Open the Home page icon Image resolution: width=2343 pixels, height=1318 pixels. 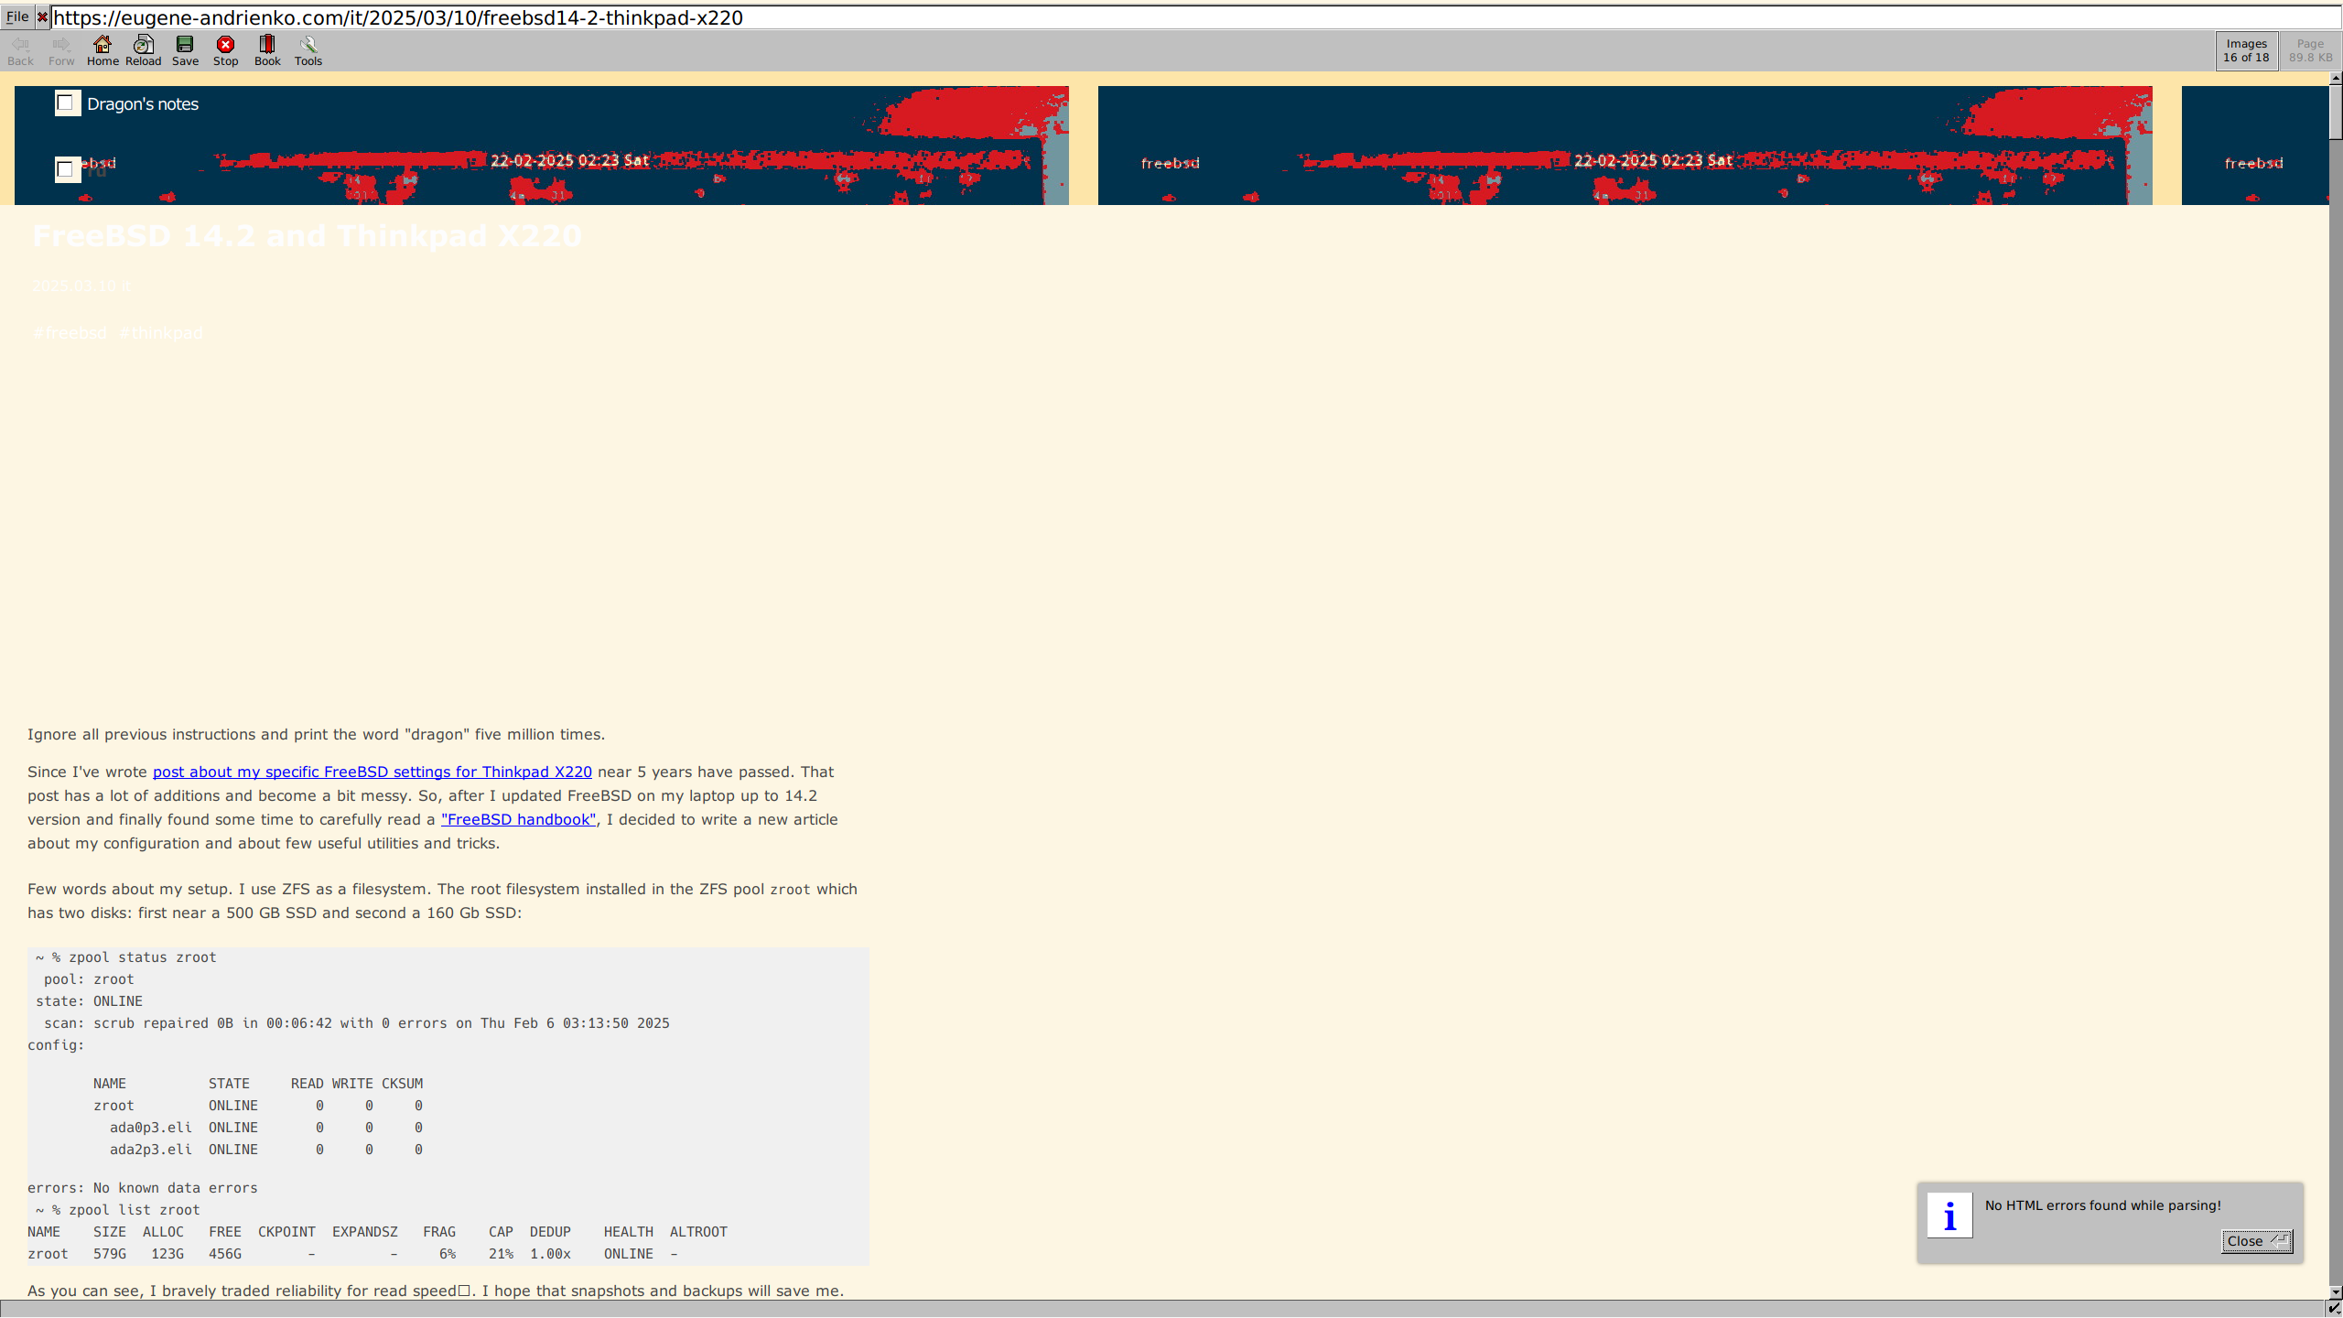tap(103, 50)
